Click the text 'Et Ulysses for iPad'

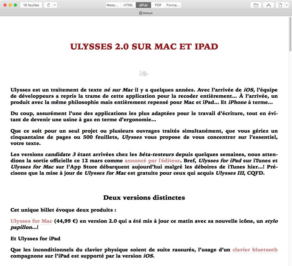[x=35, y=238]
